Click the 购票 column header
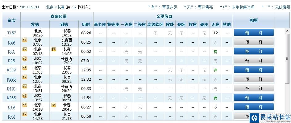The image size is (291, 123). pyautogui.click(x=254, y=20)
